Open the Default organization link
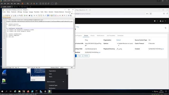This screenshot has height=95, width=169. pyautogui.click(x=119, y=40)
